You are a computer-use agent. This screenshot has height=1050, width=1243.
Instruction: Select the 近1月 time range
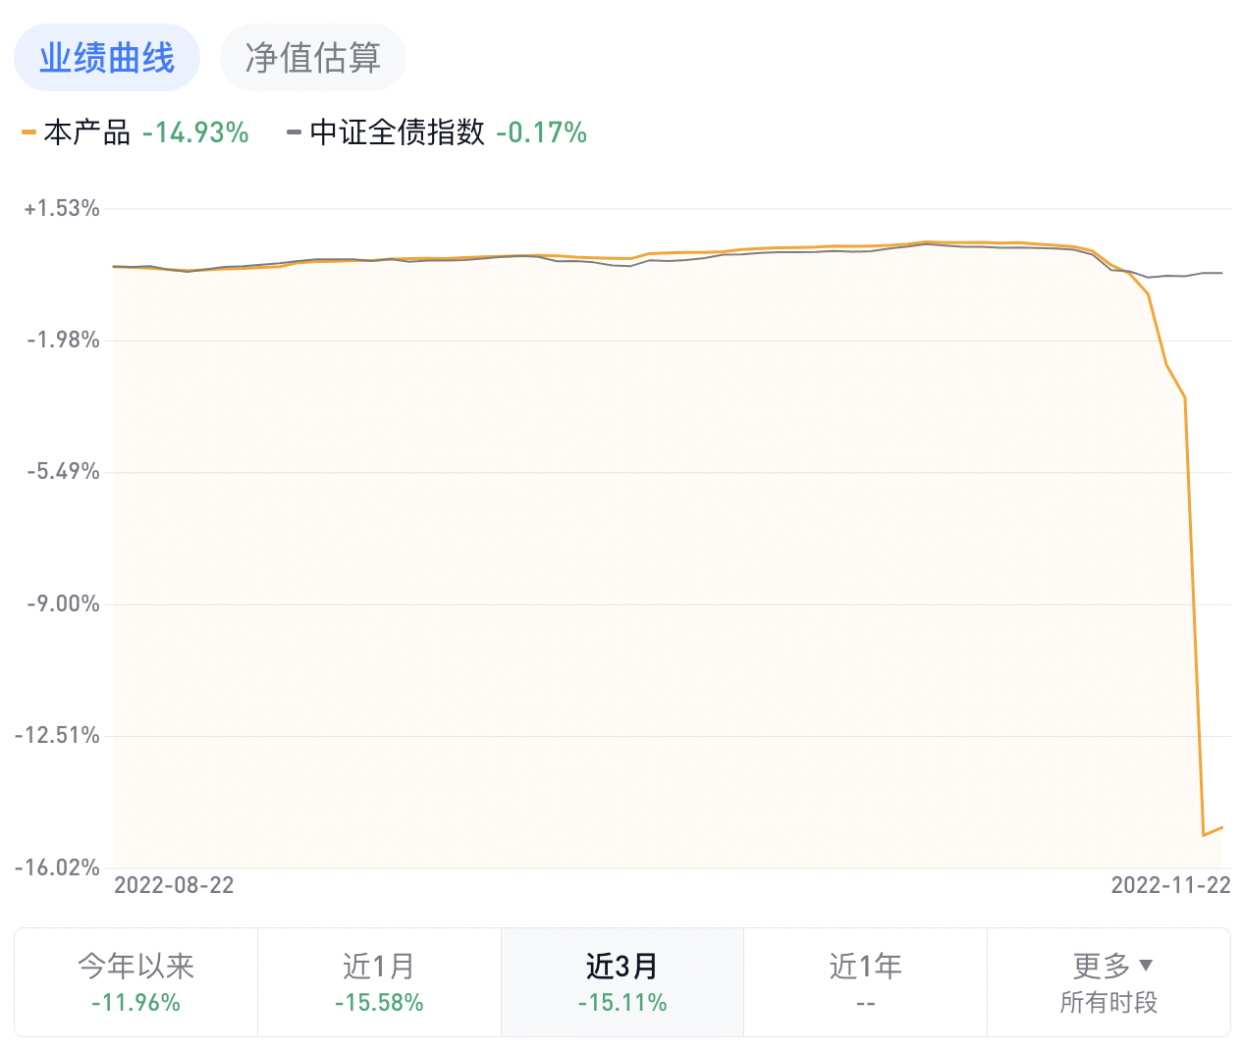pos(379,981)
